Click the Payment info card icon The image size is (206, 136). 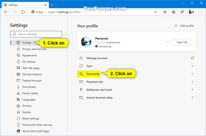(81, 82)
